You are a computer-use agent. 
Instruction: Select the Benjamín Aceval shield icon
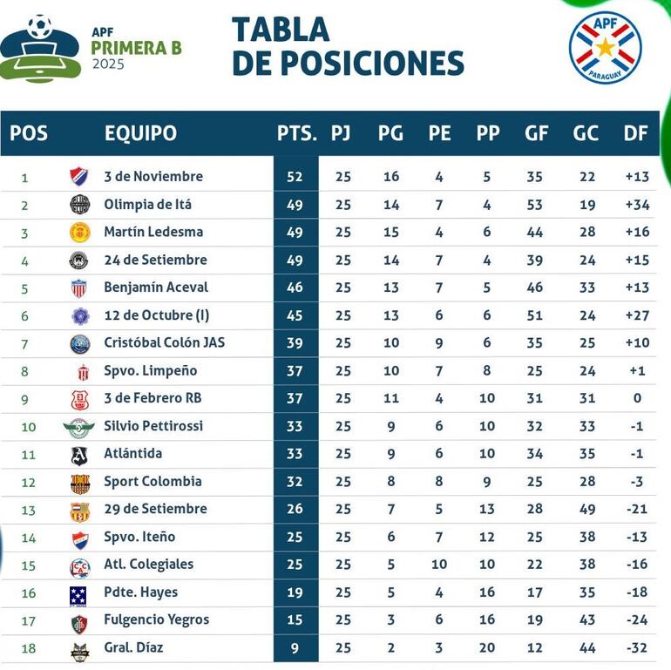79,288
